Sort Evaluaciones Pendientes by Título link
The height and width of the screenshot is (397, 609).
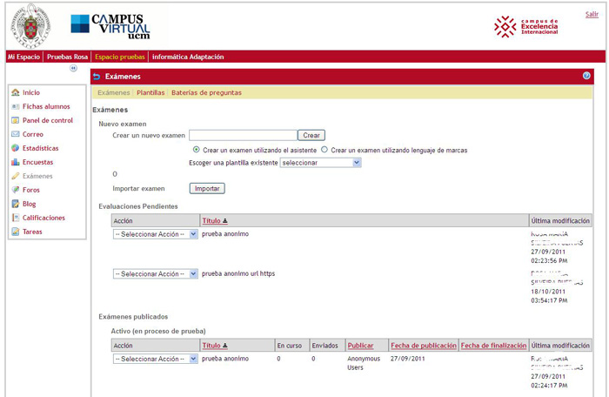point(211,221)
